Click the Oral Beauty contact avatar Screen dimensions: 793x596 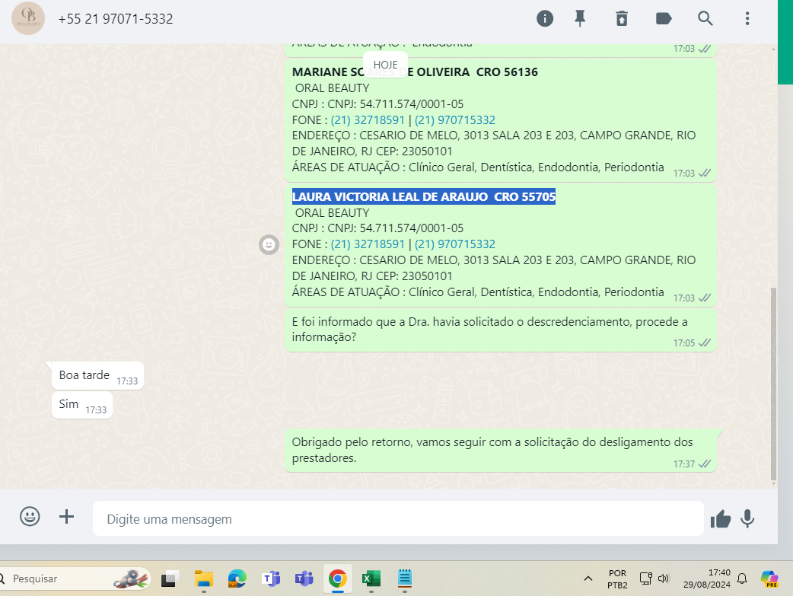pyautogui.click(x=28, y=18)
